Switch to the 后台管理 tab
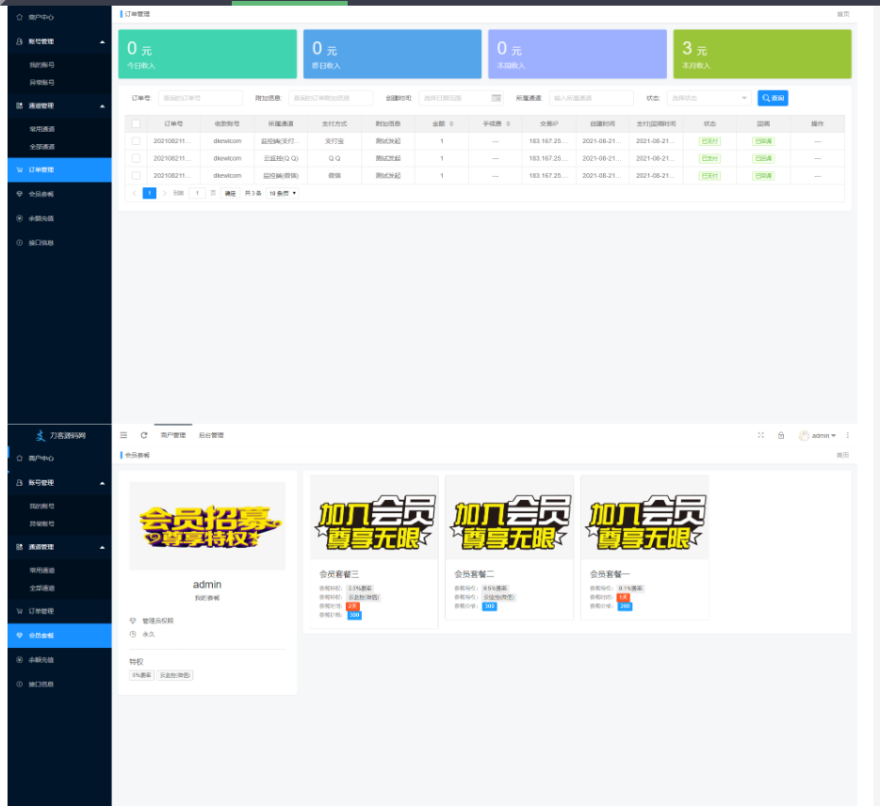The height and width of the screenshot is (806, 880). (x=211, y=435)
